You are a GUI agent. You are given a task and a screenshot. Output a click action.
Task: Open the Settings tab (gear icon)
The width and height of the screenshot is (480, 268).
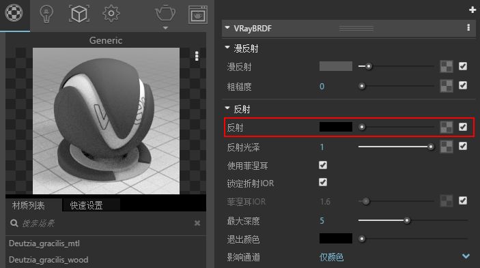(x=111, y=14)
